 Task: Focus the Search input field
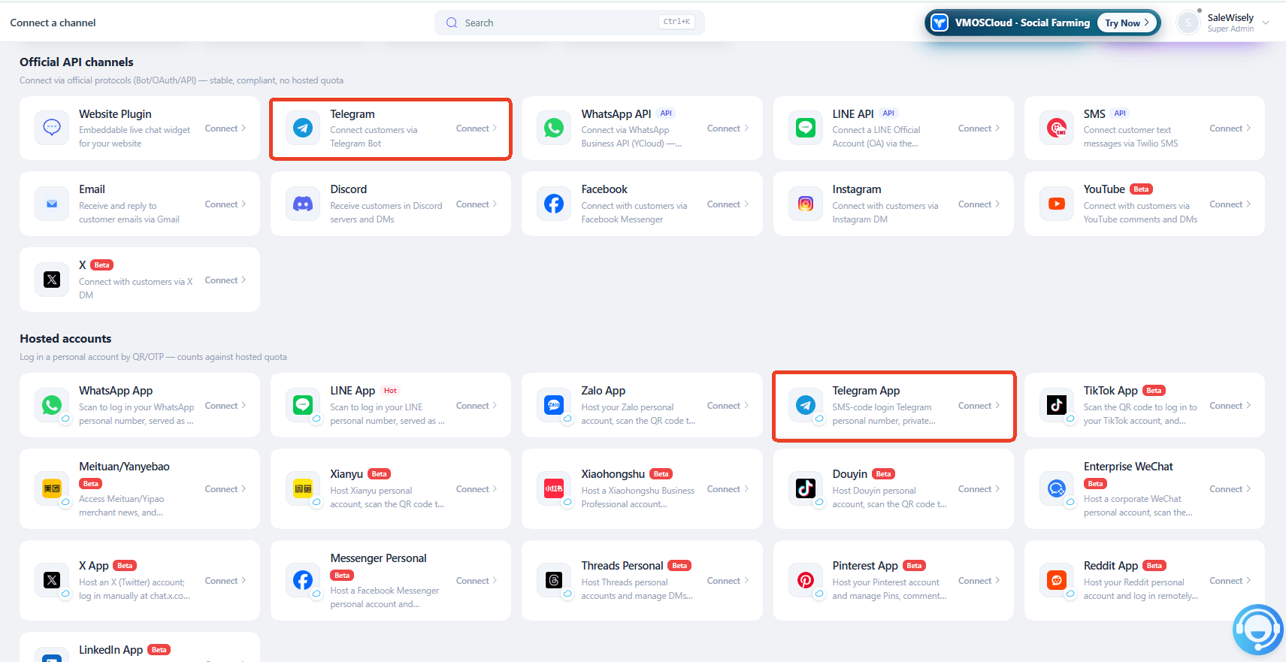pyautogui.click(x=569, y=23)
